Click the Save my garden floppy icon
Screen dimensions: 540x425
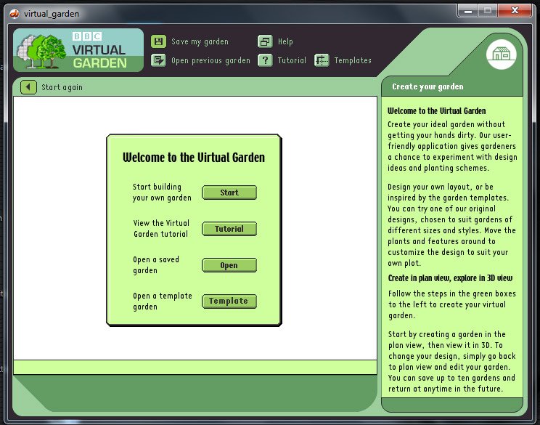click(x=158, y=41)
